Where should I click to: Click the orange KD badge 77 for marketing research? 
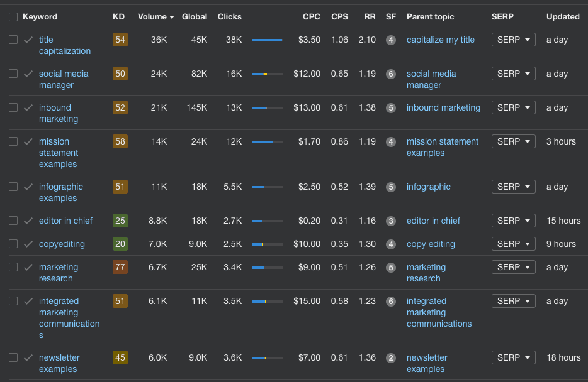[x=120, y=266]
